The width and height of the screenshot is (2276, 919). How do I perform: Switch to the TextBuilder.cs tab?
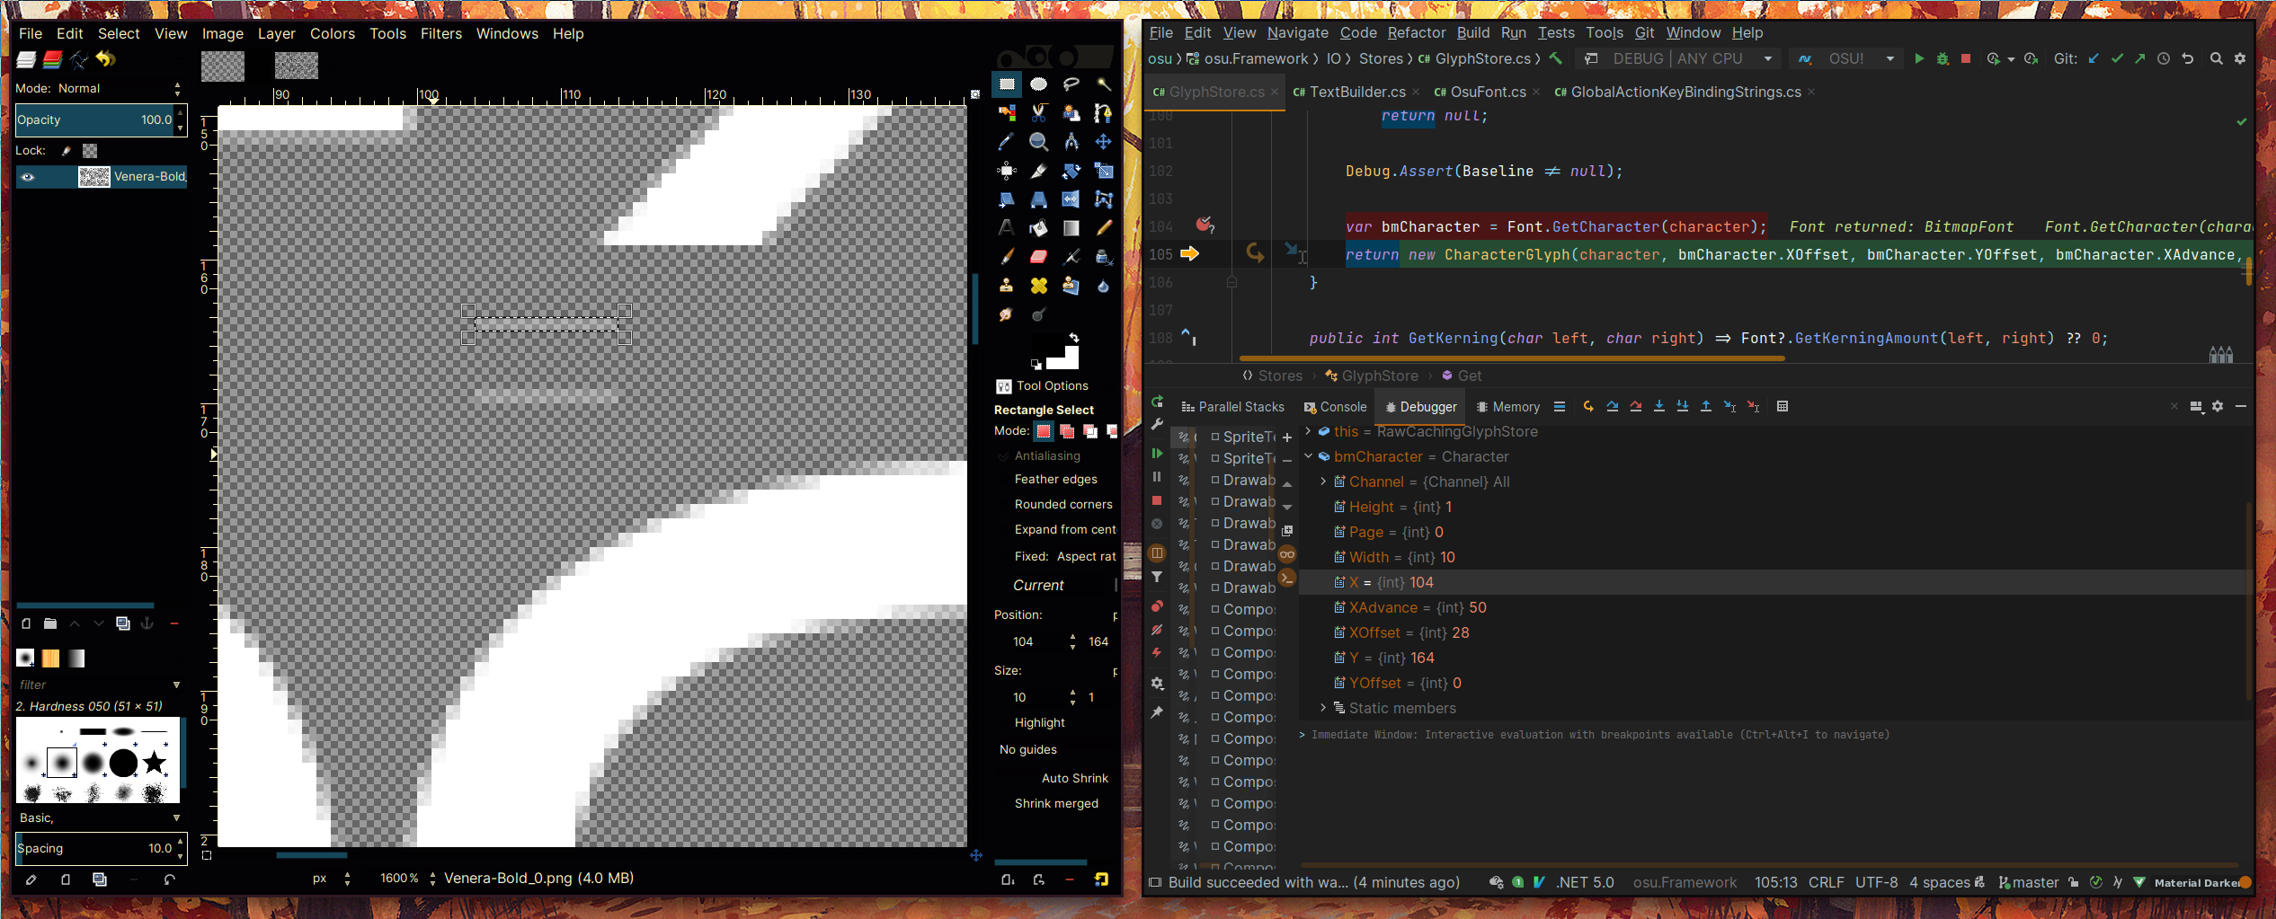1356,91
